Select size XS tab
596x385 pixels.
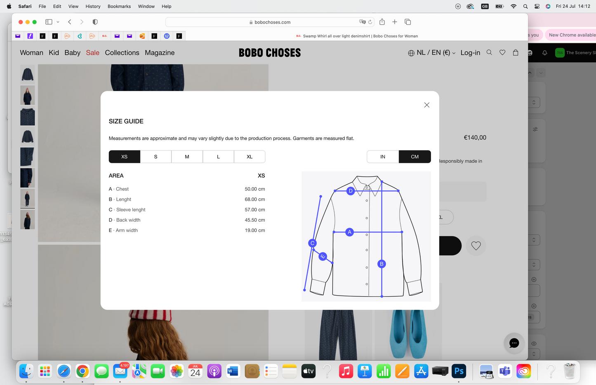click(125, 157)
